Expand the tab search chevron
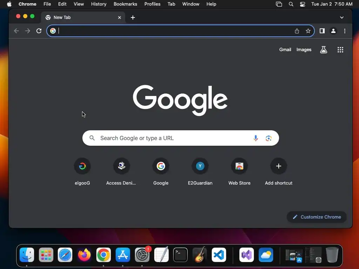Viewport: 359px width, 269px height. pyautogui.click(x=342, y=18)
